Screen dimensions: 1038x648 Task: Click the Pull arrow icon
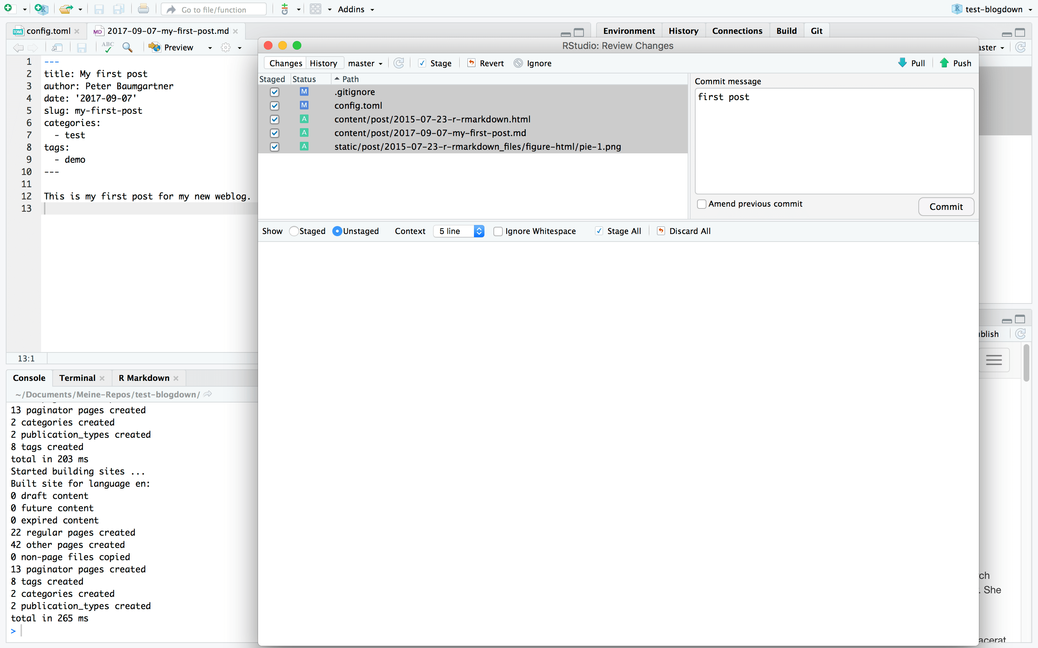[902, 63]
